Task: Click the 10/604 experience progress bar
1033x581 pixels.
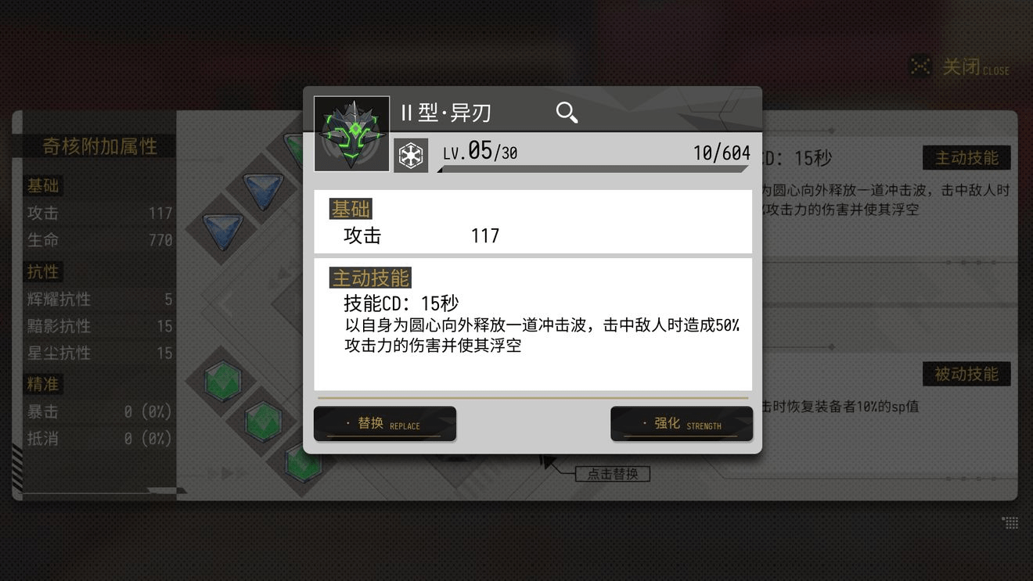Action: click(x=592, y=169)
